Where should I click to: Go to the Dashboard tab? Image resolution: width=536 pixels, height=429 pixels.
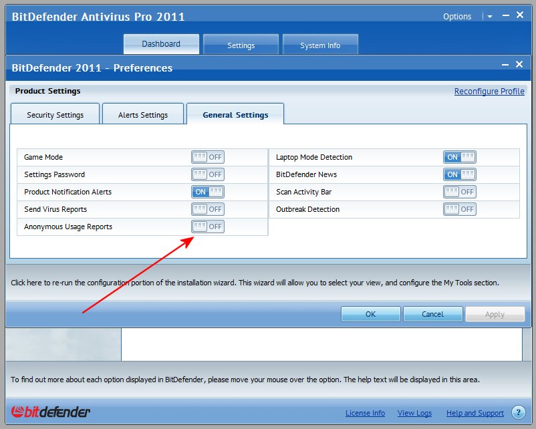click(161, 44)
